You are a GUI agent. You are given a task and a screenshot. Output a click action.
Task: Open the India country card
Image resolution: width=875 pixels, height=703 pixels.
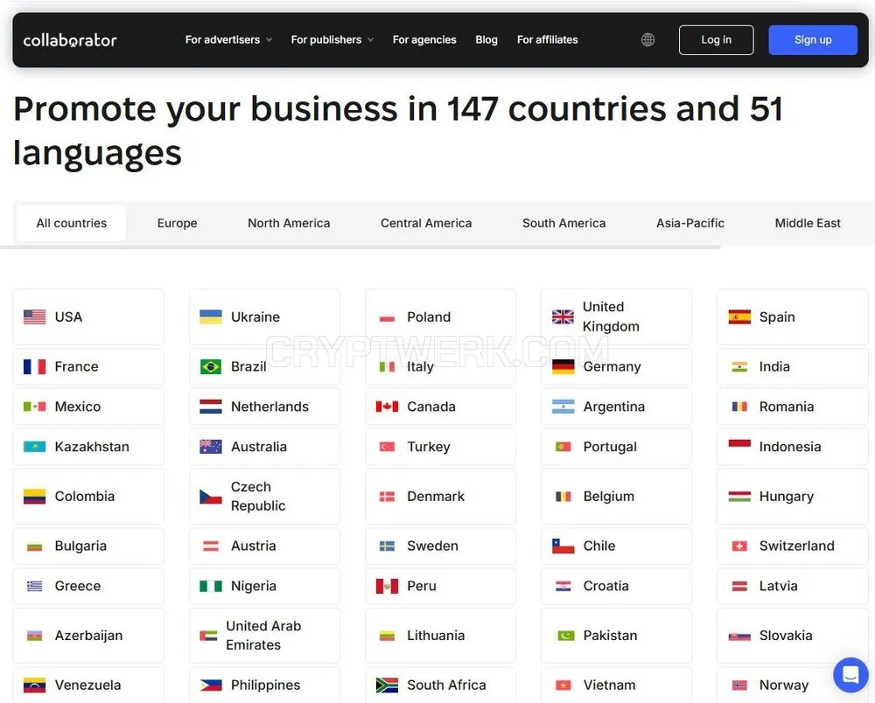point(793,366)
